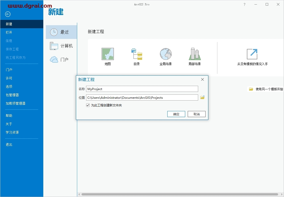Open 帮助 (Help) in sidebar
The height and width of the screenshot is (197, 284).
pyautogui.click(x=22, y=116)
